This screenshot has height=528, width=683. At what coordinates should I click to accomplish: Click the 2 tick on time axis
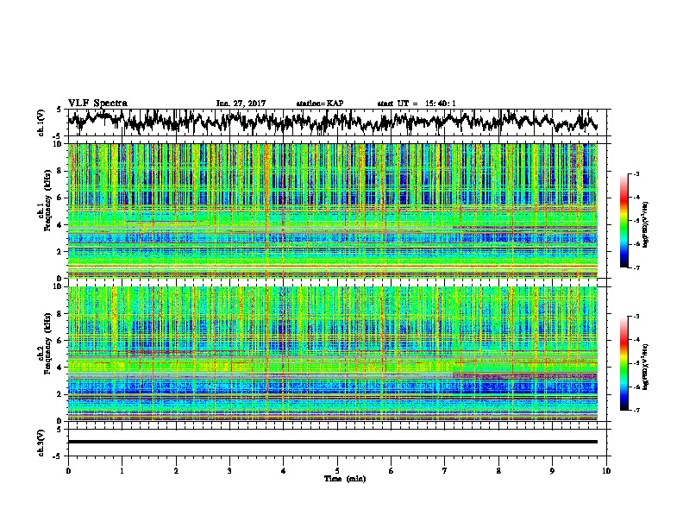point(176,471)
